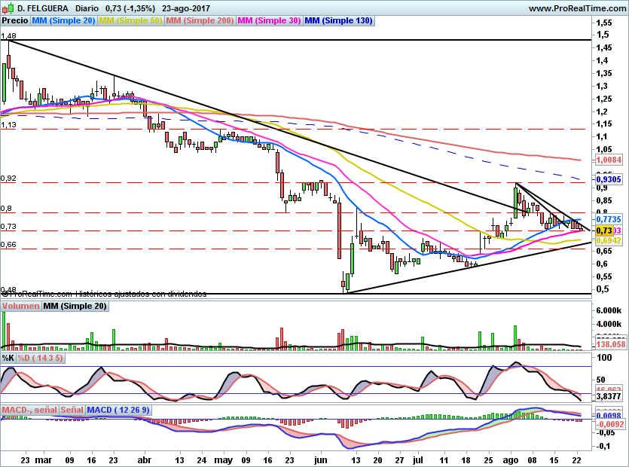Click the highlighted 0,73 current price tag
Image resolution: width=629 pixels, height=467 pixels.
(x=603, y=230)
